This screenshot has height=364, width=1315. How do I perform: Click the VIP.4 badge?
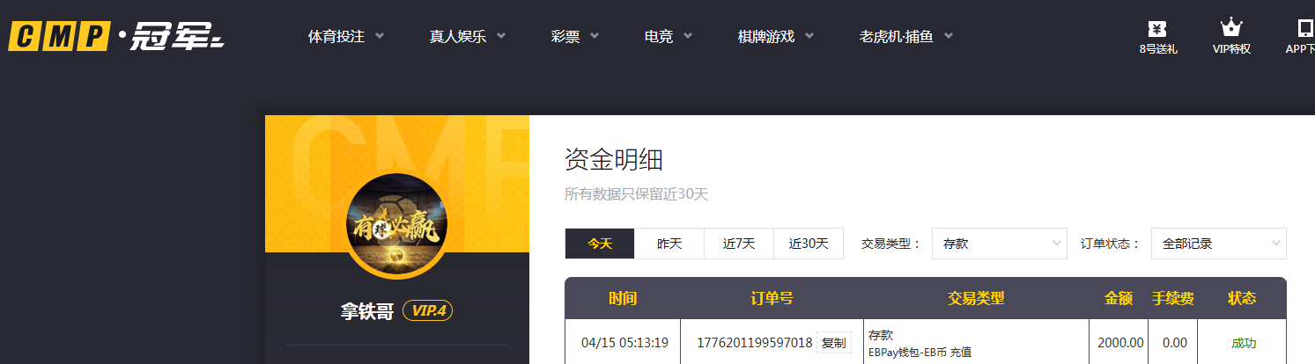pos(427,310)
